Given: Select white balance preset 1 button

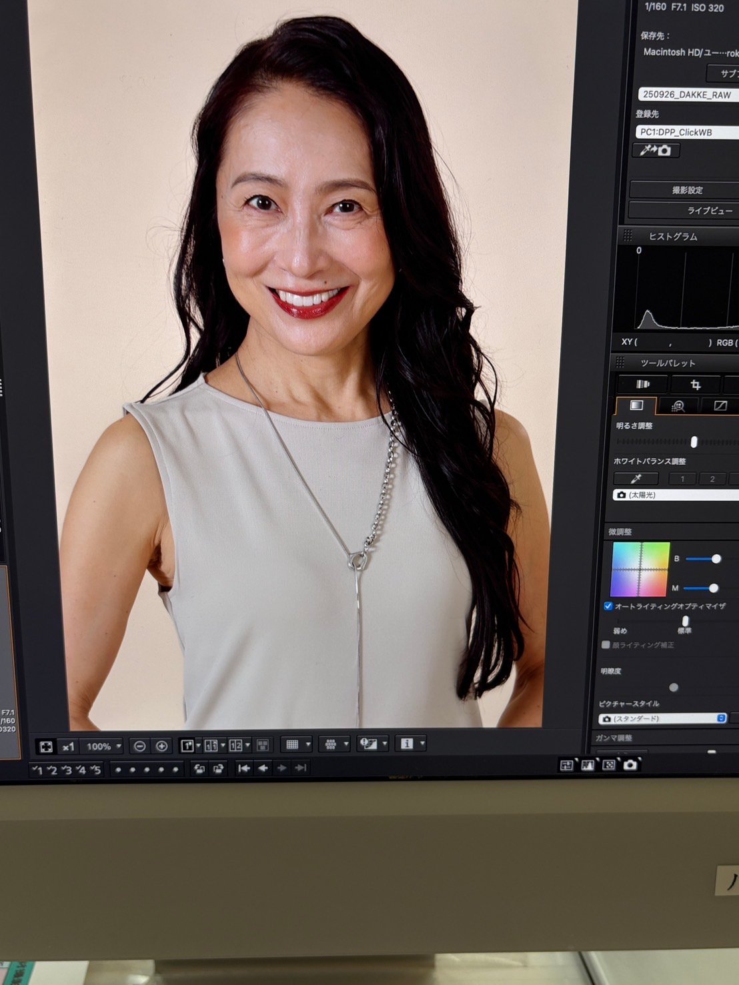Looking at the screenshot, I should point(682,479).
